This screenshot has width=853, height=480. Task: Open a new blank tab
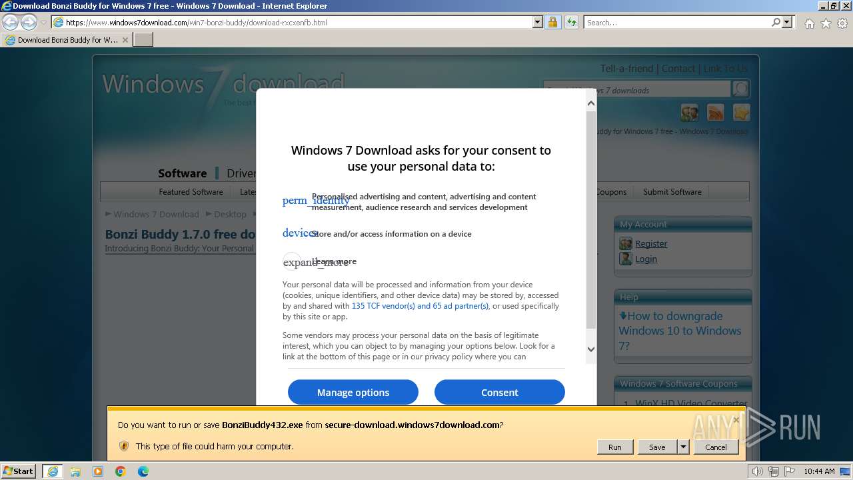coord(143,40)
